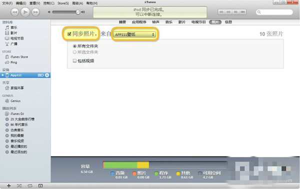Click the low-volume speaker icon
Screen dimensions: 300x189
coord(49,12)
